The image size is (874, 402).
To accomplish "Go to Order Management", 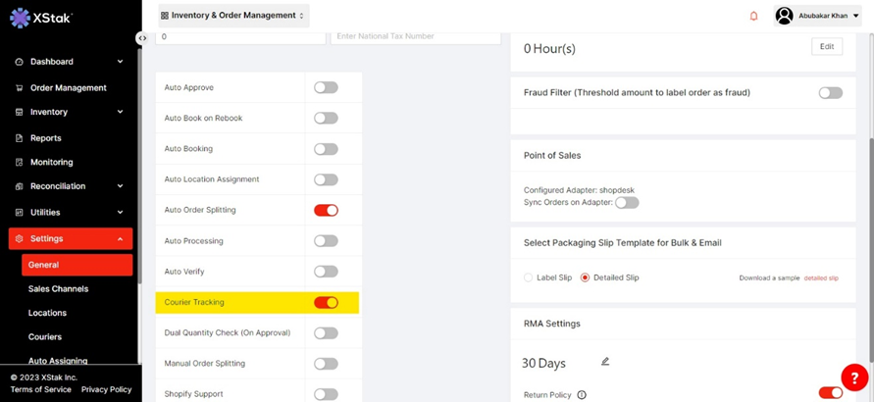I will 68,88.
